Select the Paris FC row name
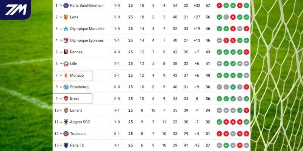303x151 pixels. click(x=78, y=145)
